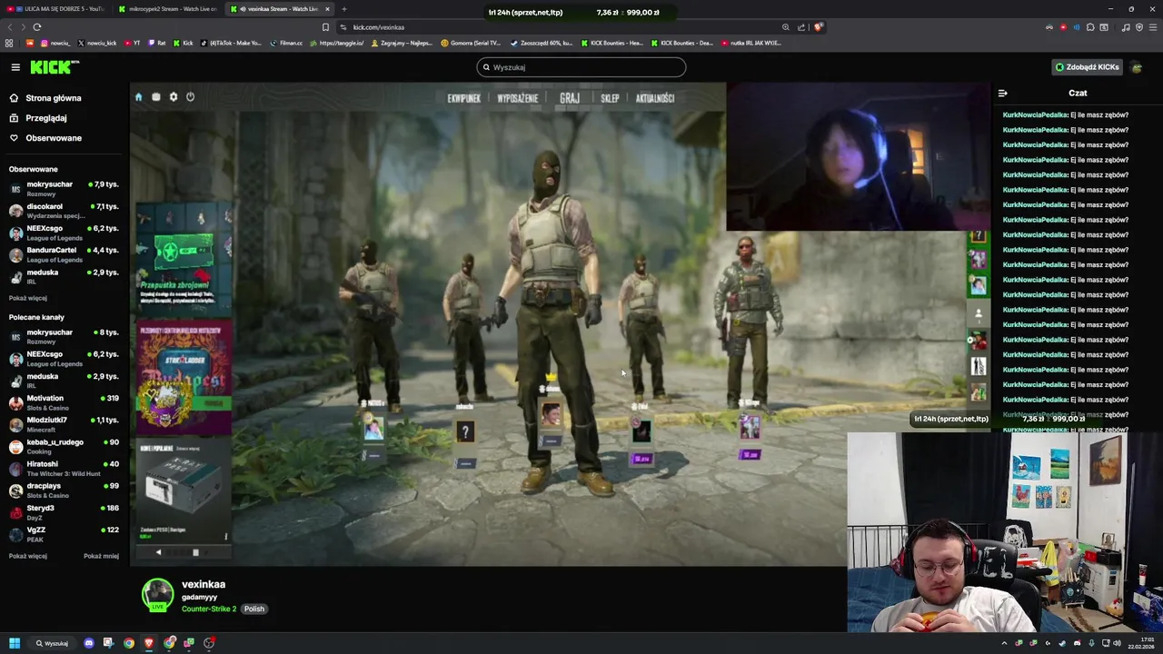Open vexinkaa channel name
The image size is (1163, 654).
pyautogui.click(x=204, y=584)
